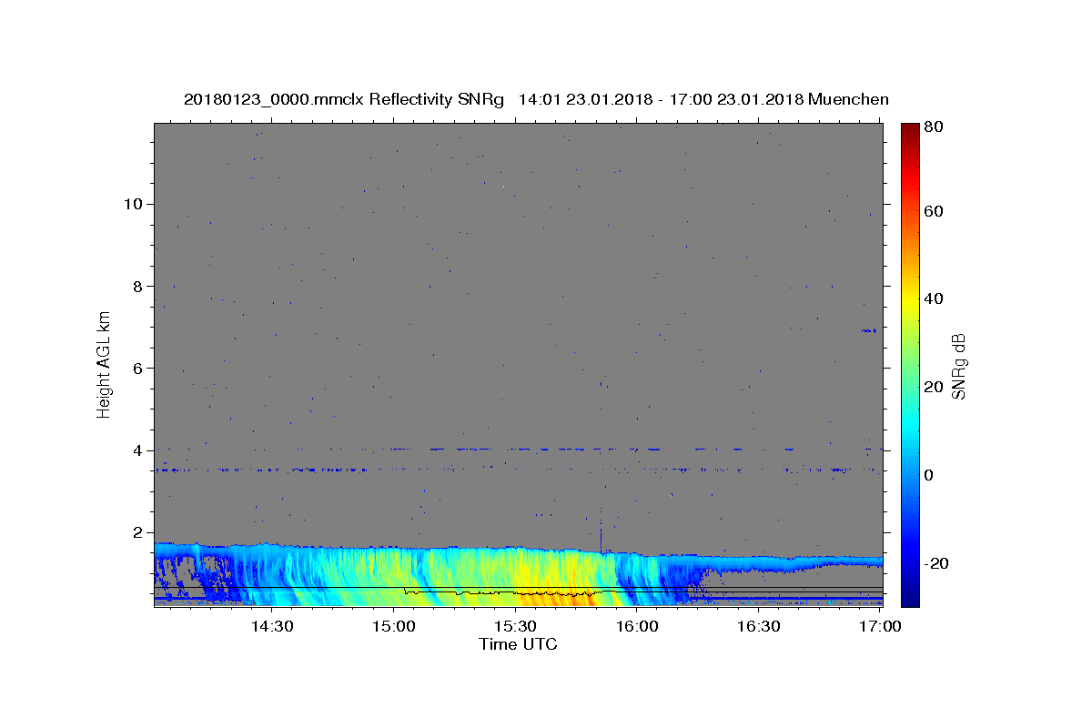Viewport: 1092px width, 728px height.
Task: Click the colorbar value 60
Action: 935,211
